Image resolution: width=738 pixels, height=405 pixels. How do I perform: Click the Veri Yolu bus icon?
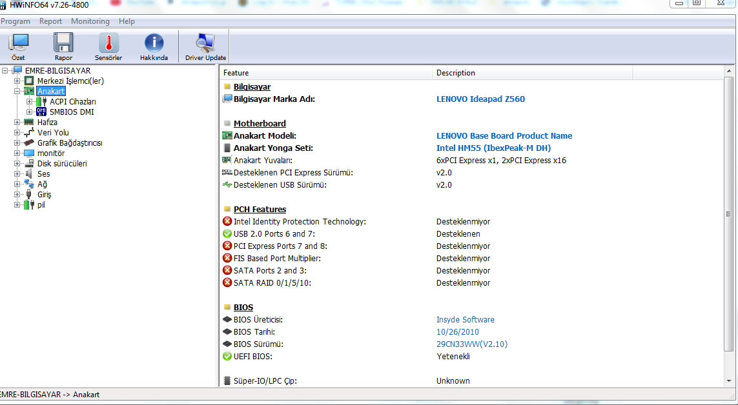[x=29, y=132]
